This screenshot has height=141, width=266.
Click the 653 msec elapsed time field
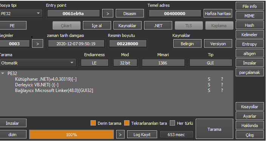[x=177, y=135]
